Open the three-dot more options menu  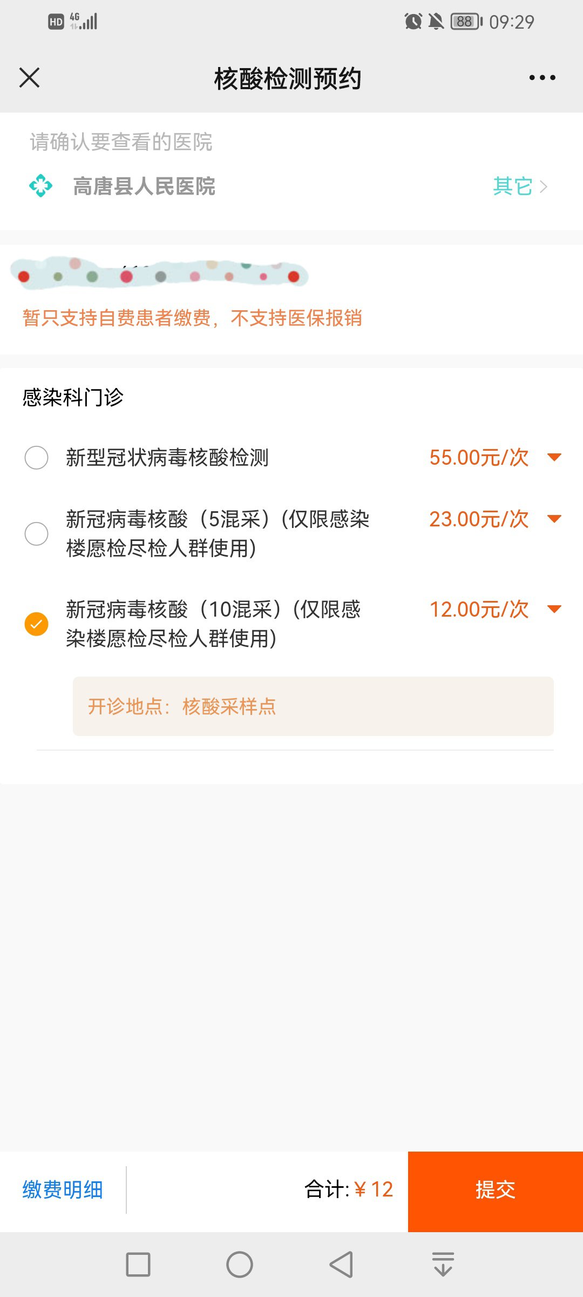(x=542, y=78)
